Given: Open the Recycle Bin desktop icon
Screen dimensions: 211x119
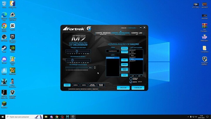Looking at the screenshot, I should click(x=4, y=4).
